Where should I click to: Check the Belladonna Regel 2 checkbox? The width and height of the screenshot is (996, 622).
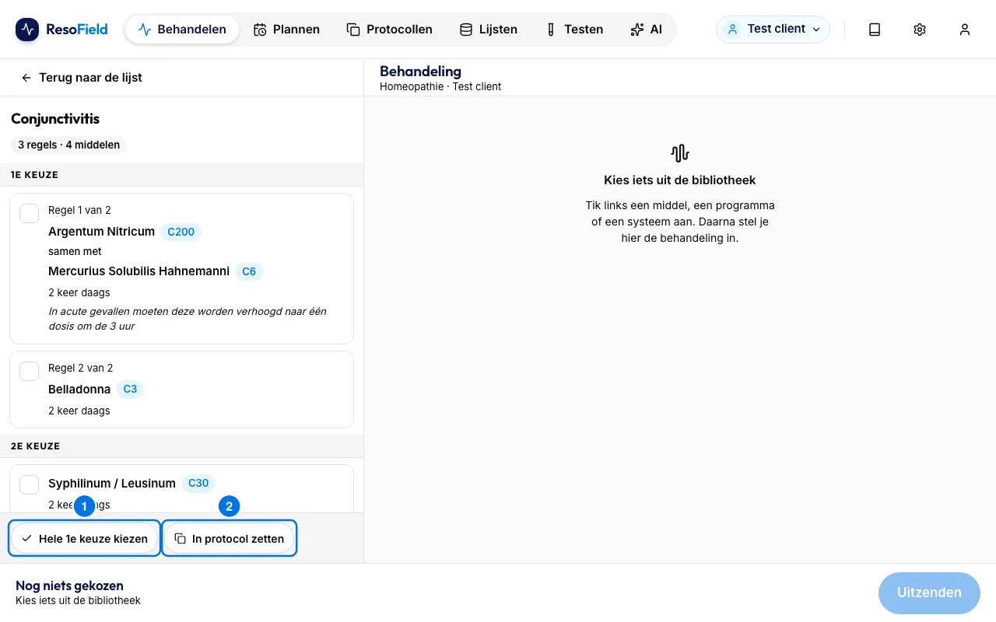[x=29, y=371]
